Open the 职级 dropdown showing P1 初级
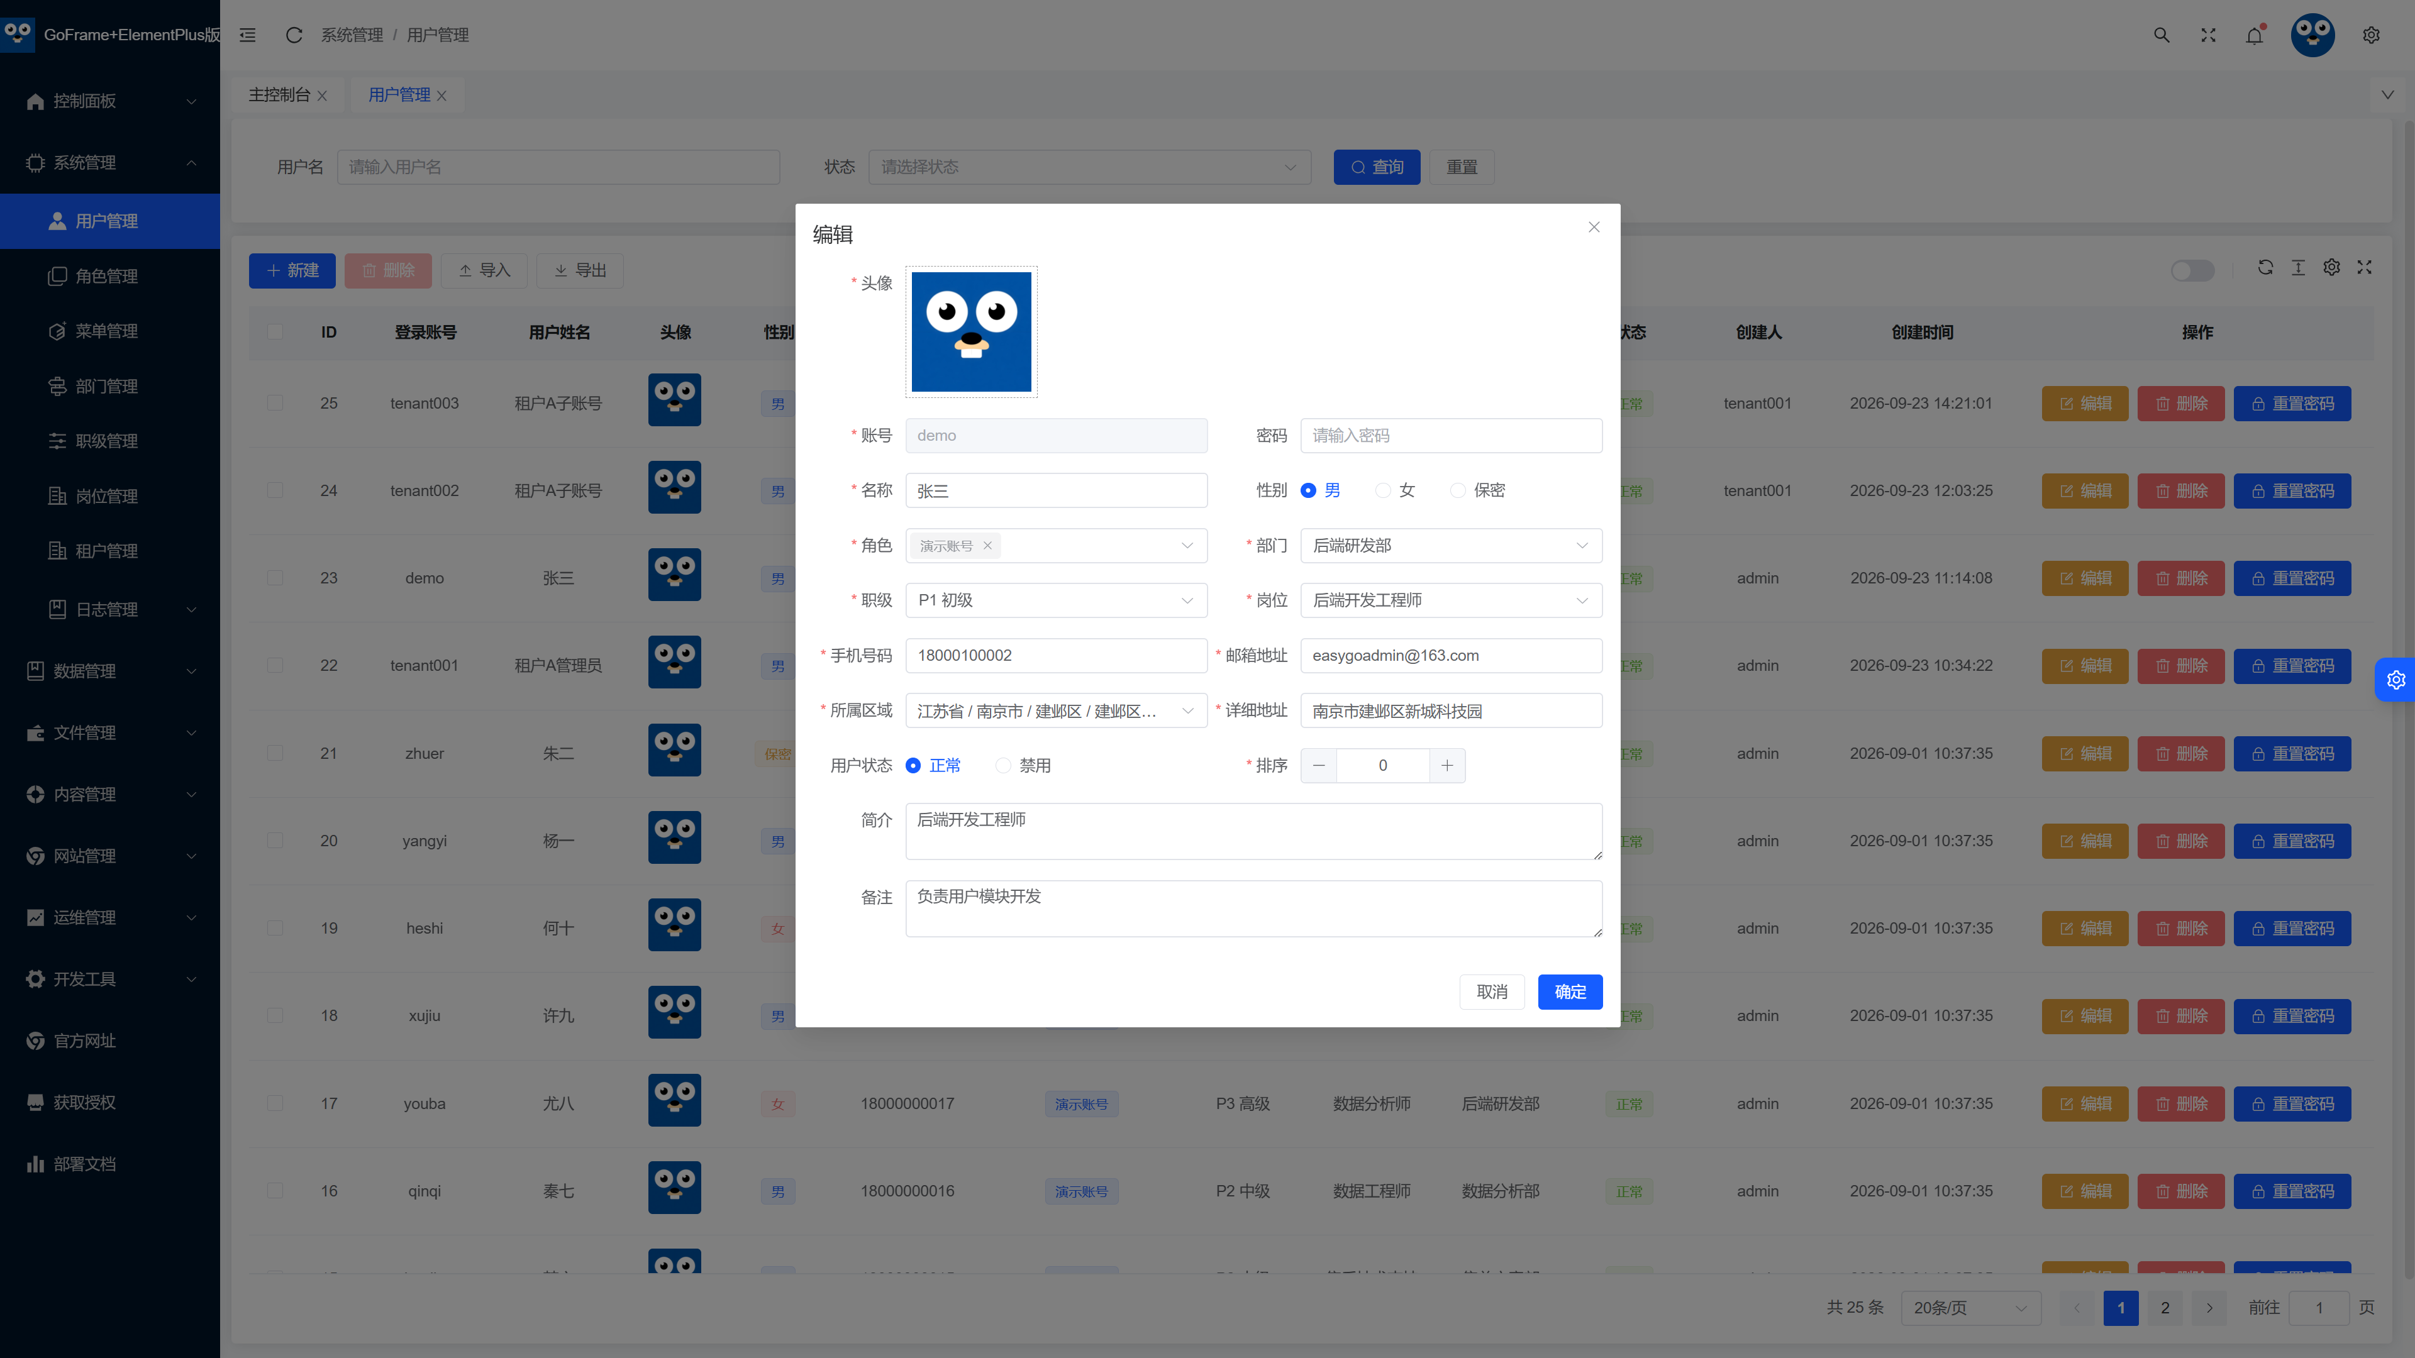The width and height of the screenshot is (2415, 1358). [1056, 600]
